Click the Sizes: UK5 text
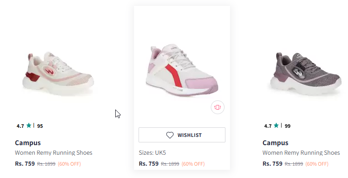The height and width of the screenshot is (178, 348). click(x=152, y=153)
